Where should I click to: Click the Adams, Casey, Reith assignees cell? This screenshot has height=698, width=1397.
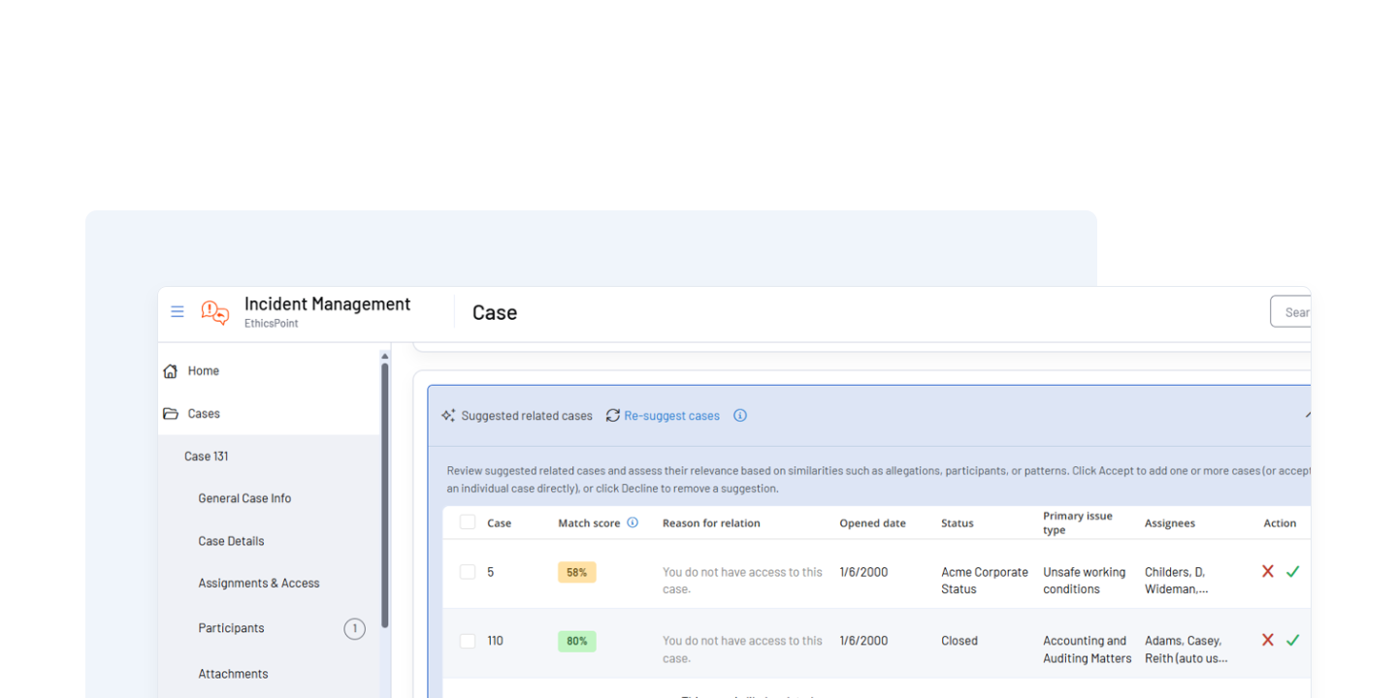click(1186, 650)
